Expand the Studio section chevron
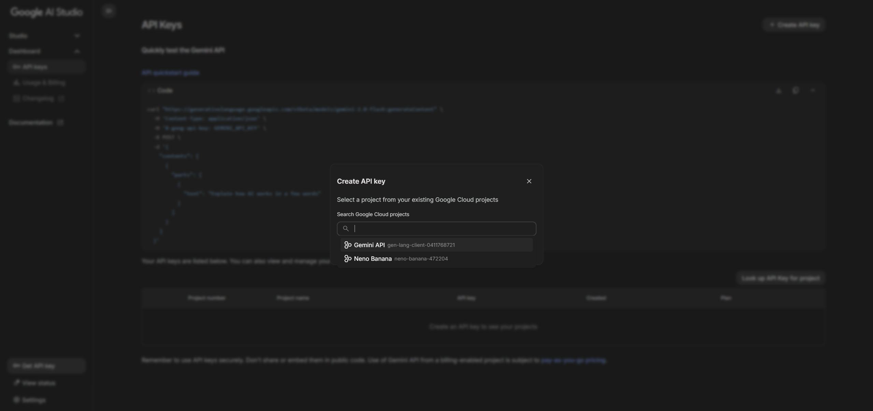 [x=77, y=36]
